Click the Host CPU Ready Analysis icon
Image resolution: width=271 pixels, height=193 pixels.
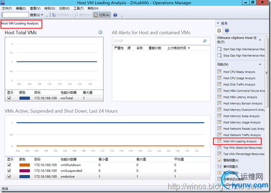(x=220, y=71)
